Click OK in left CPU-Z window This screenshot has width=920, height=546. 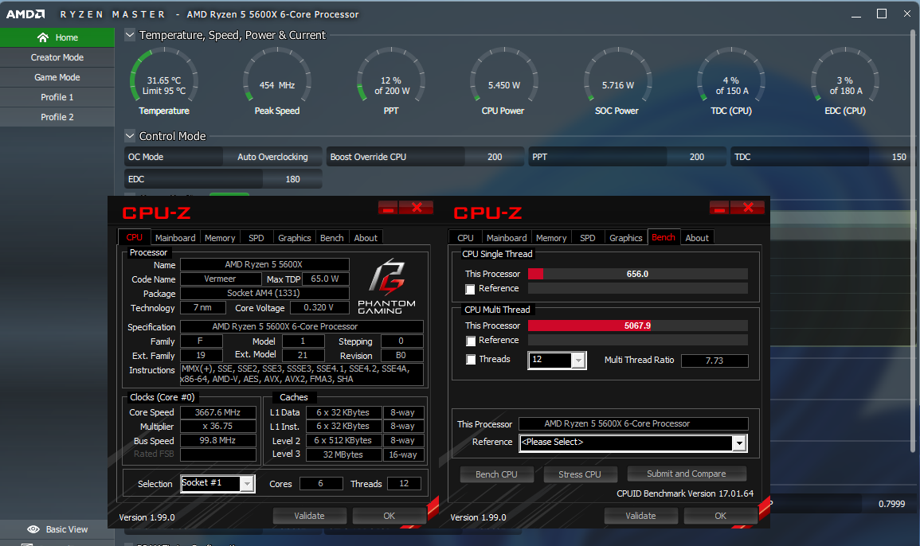(x=389, y=516)
